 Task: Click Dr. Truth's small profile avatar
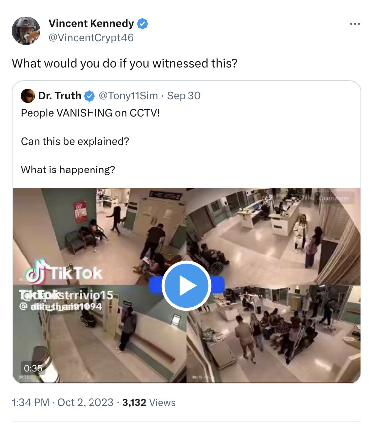(x=28, y=96)
